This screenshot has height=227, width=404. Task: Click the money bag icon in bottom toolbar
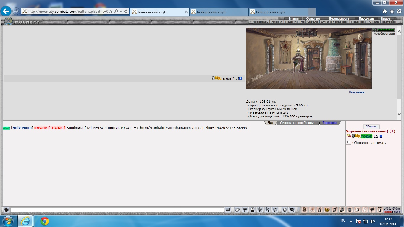(x=319, y=210)
